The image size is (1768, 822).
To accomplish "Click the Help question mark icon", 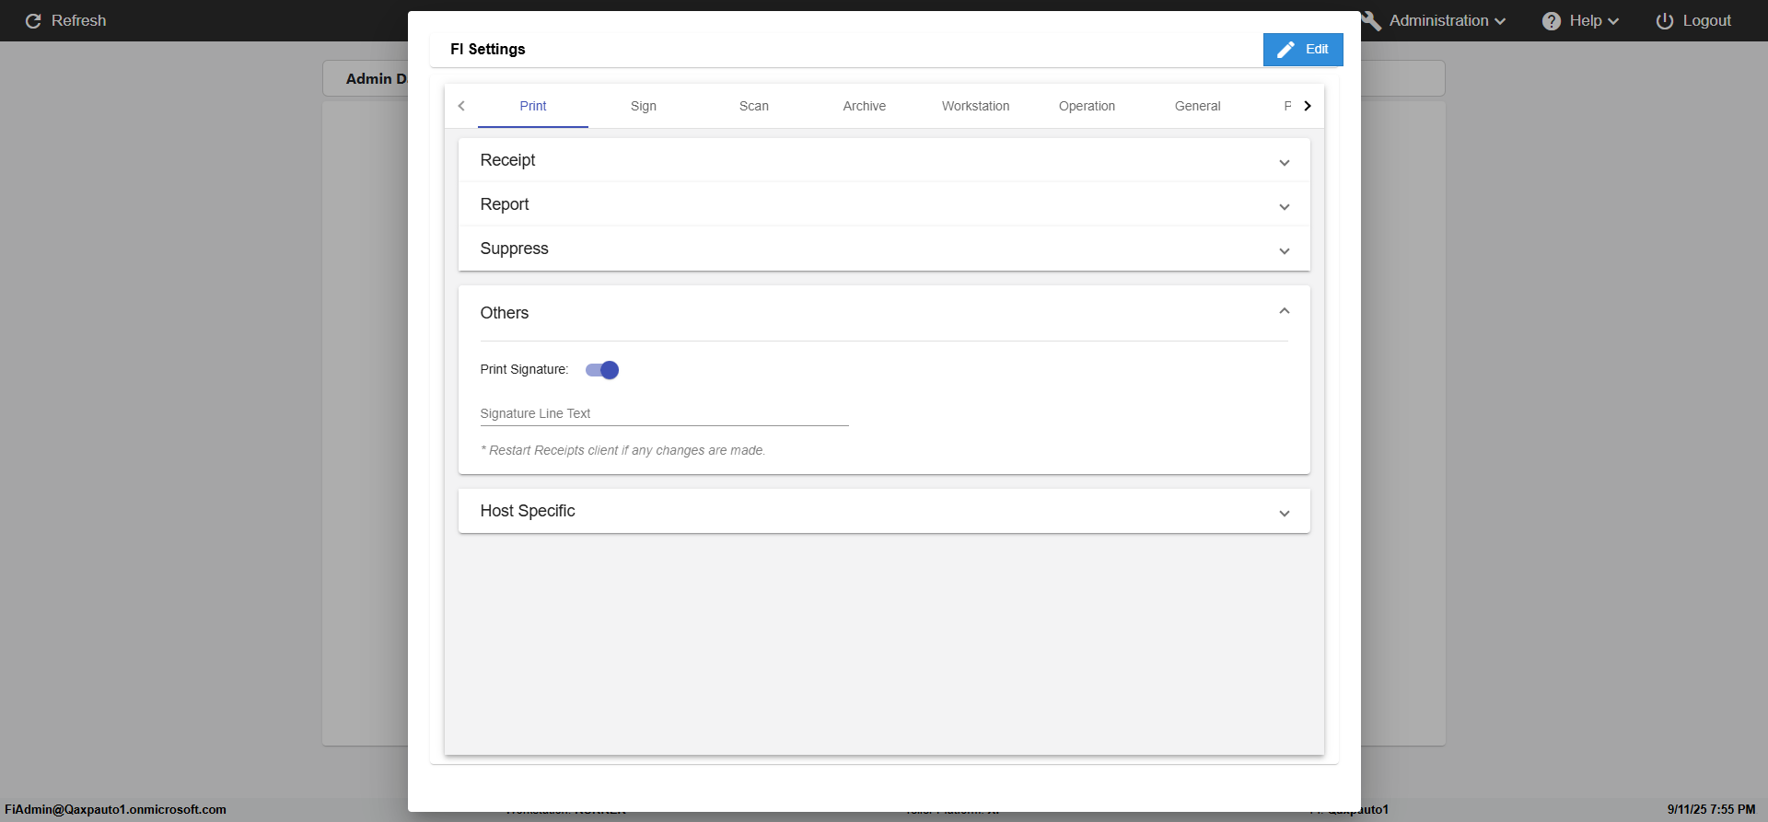I will (1552, 21).
